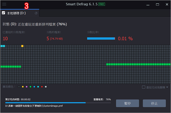Click the fragmented files value 5 (74.79 KB)
Screen dimensions: 171x113
click(55, 38)
